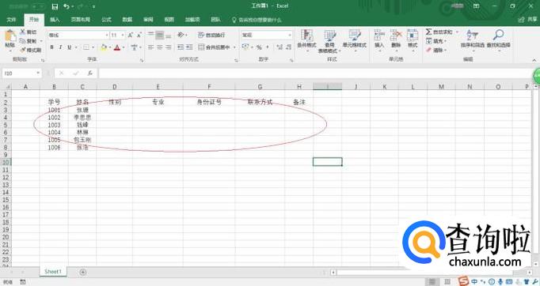The image size is (540, 286).
Task: Open Conditional Formatting icon
Action: click(306, 36)
